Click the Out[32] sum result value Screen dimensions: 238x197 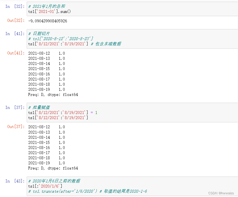click(48, 21)
